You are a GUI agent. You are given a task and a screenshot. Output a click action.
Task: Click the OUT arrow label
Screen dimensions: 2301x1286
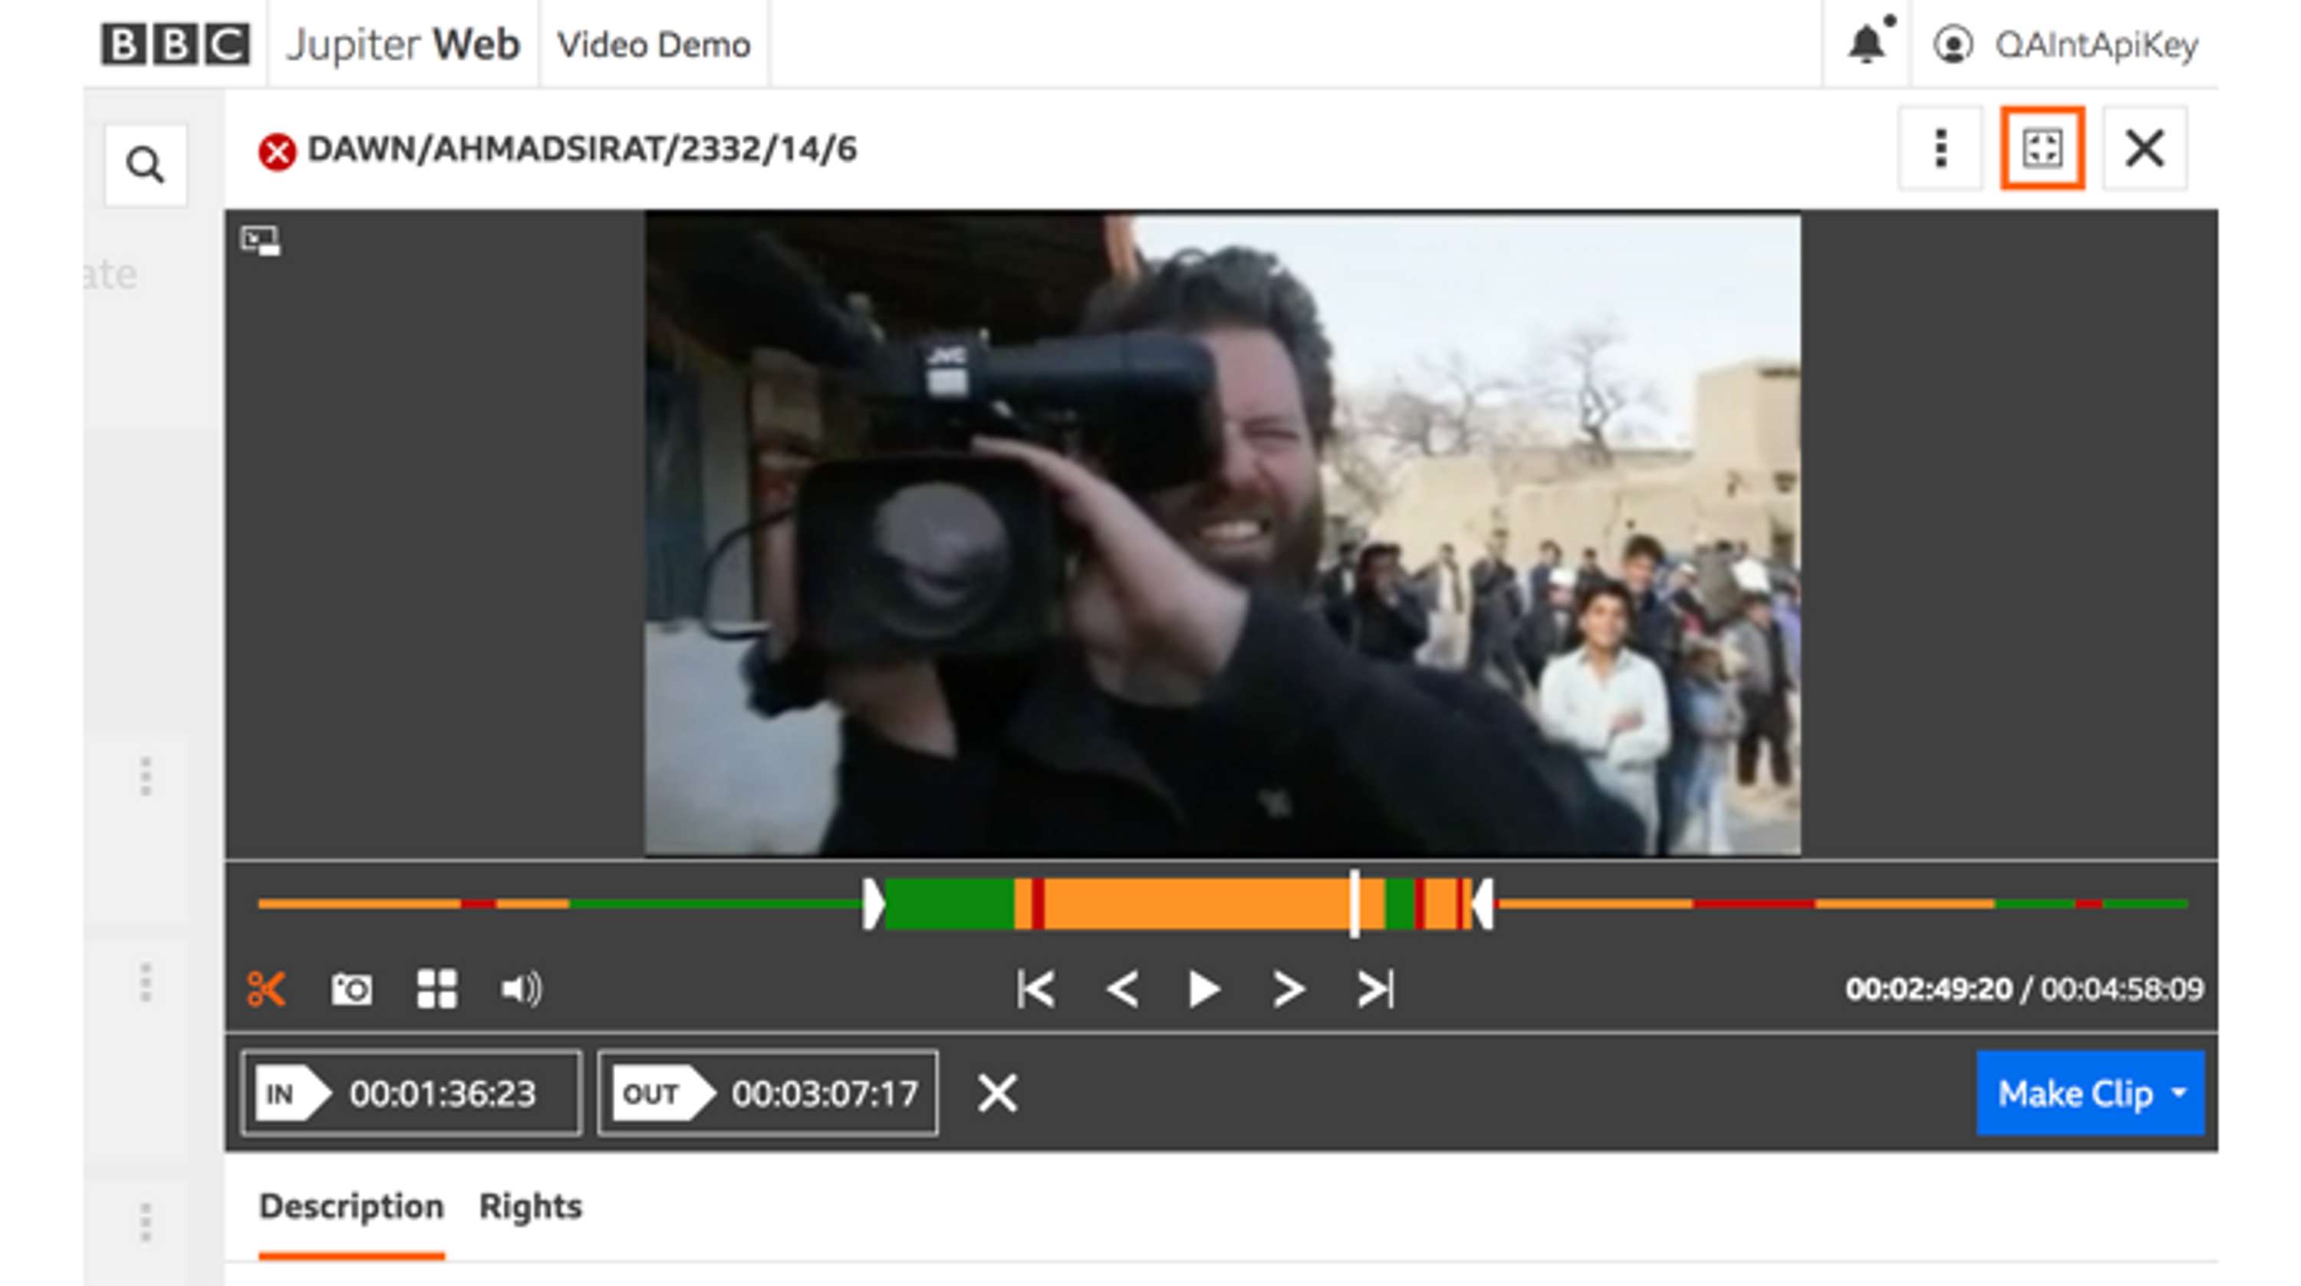point(663,1093)
